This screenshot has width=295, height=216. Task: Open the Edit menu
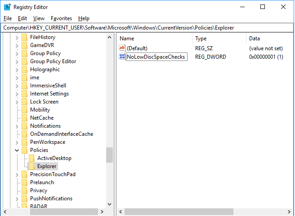(22, 18)
